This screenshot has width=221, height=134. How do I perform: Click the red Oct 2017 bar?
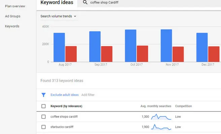(x=143, y=54)
